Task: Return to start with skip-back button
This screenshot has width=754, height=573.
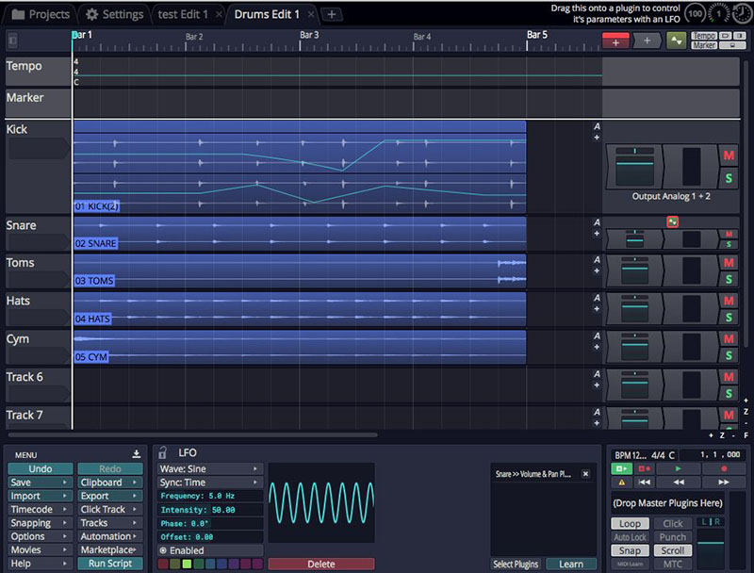Action: tap(644, 482)
